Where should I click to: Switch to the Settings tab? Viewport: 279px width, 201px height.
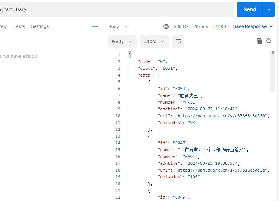pyautogui.click(x=40, y=26)
